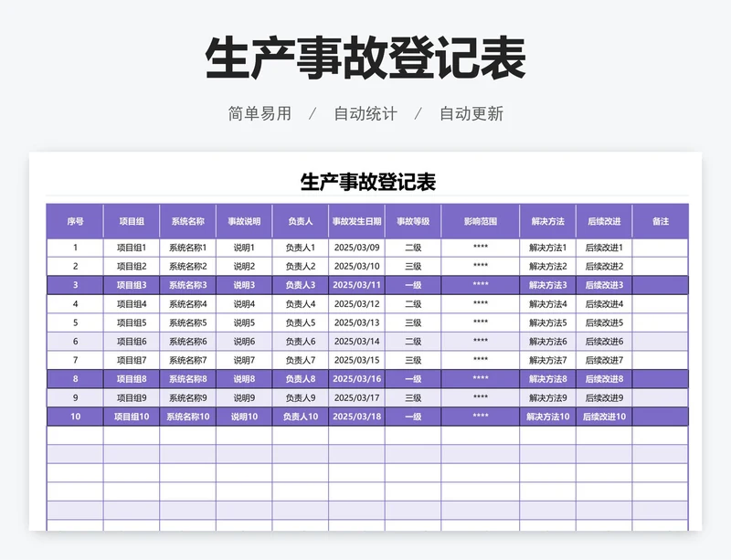Select 影响范围 cell in row 项目组4
Image resolution: width=731 pixels, height=560 pixels.
point(481,304)
